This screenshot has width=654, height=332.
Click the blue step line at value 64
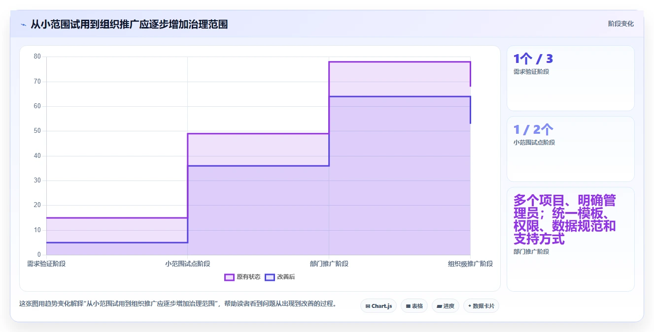point(400,96)
